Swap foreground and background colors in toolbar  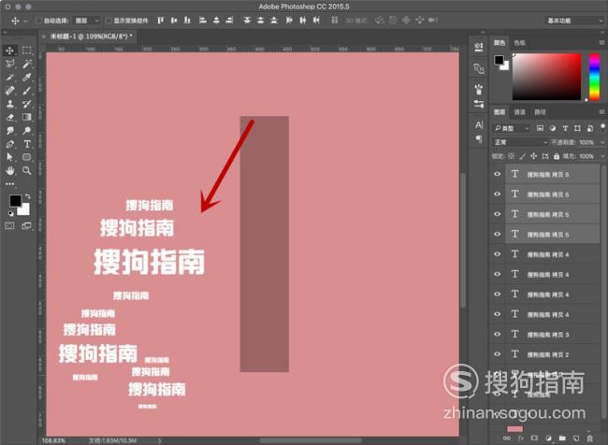point(27,196)
